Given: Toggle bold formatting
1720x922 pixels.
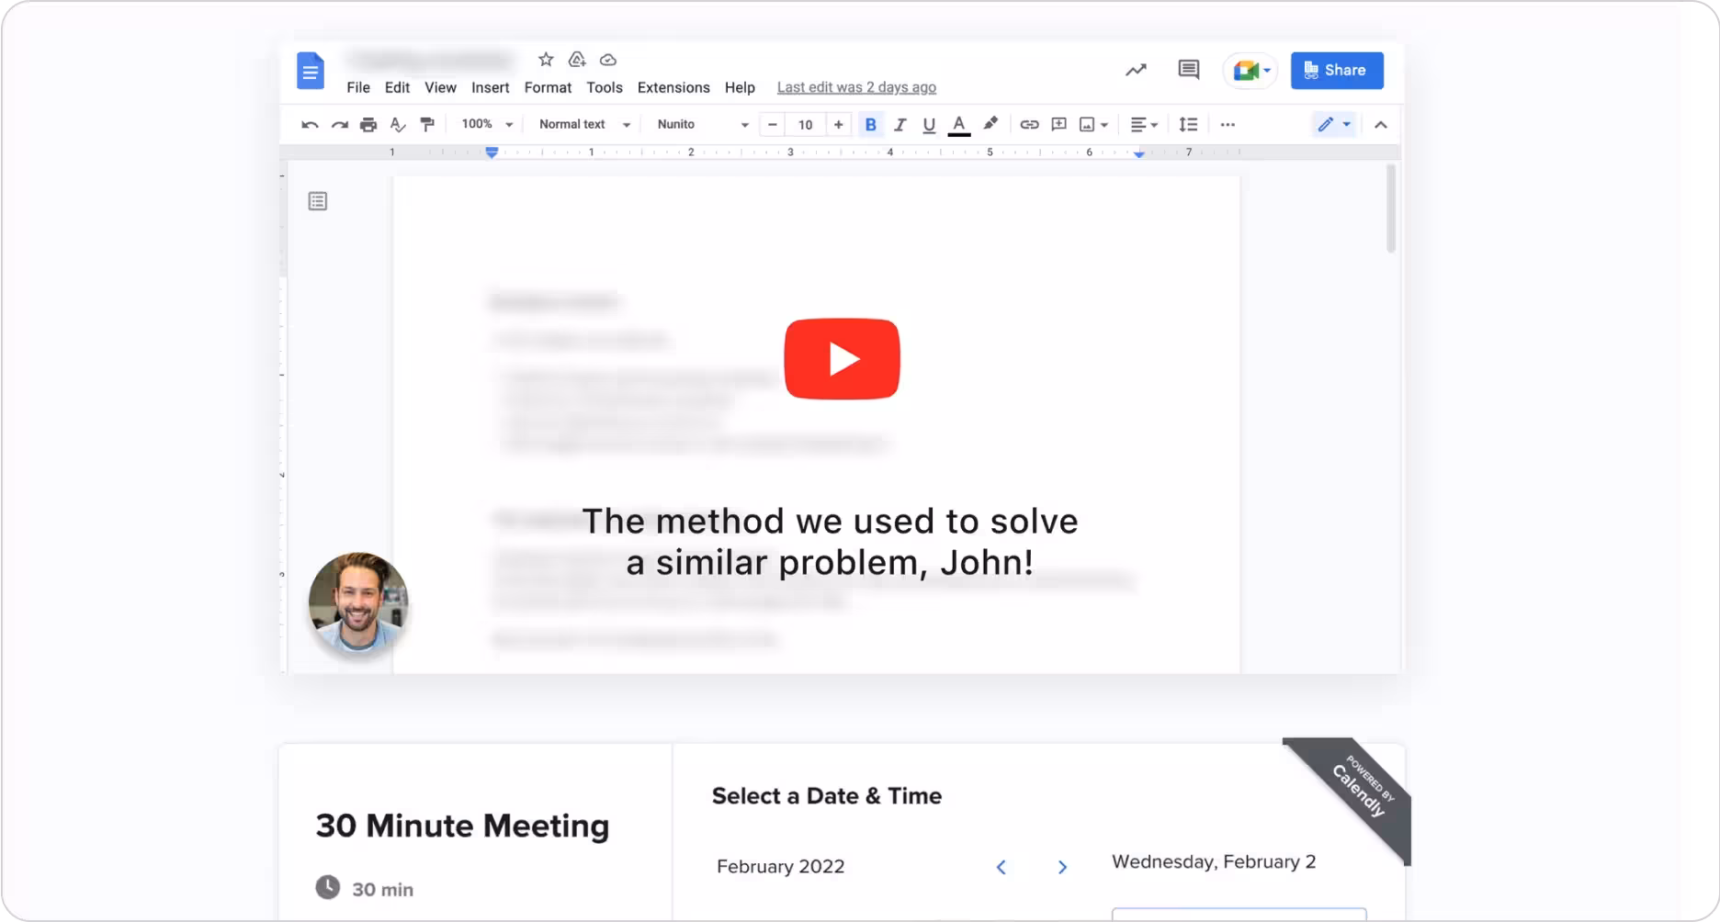Looking at the screenshot, I should (x=870, y=125).
